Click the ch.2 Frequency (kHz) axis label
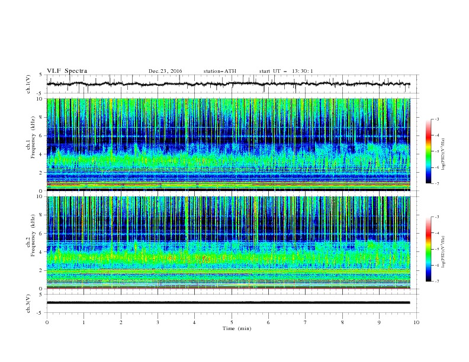The image size is (469, 362). 31,243
